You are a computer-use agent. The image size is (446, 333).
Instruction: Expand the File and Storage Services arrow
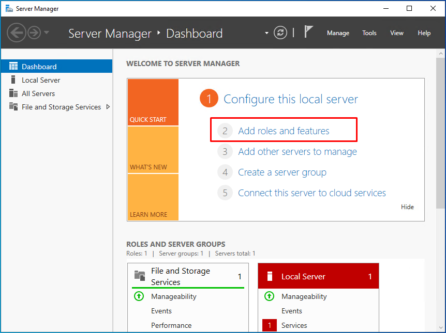click(x=108, y=107)
